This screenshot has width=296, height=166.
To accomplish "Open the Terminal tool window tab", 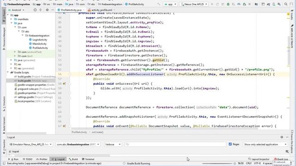I will [x=88, y=159].
